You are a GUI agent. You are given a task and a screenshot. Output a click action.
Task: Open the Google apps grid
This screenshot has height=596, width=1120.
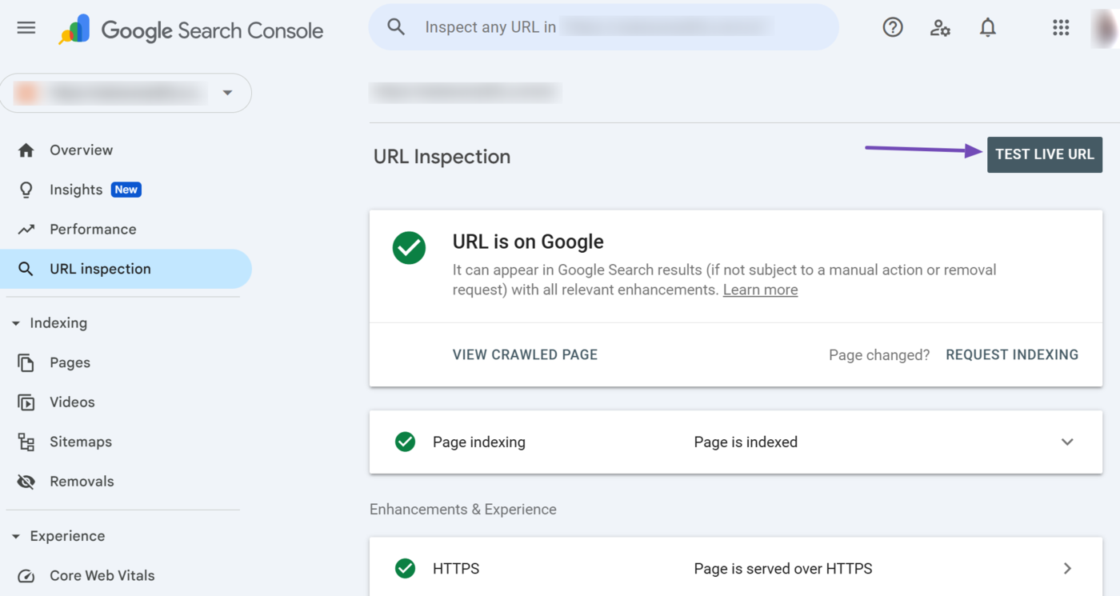(x=1061, y=28)
